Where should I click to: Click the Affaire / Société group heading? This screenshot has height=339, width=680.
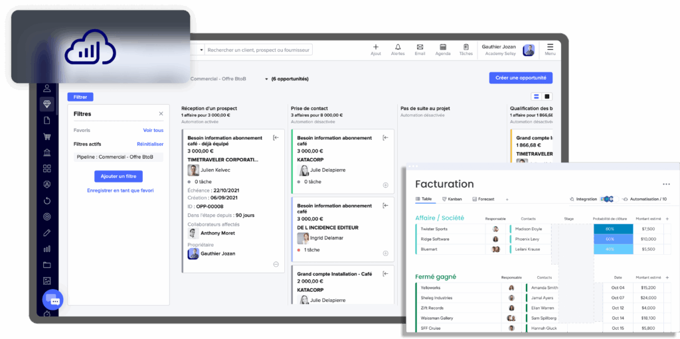[x=440, y=218]
